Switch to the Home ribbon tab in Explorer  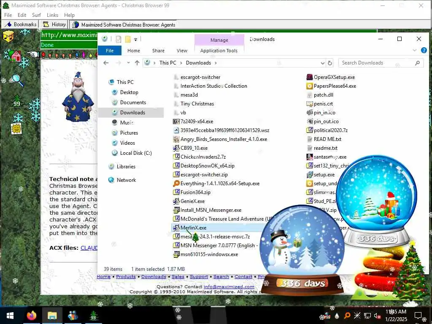coord(134,51)
